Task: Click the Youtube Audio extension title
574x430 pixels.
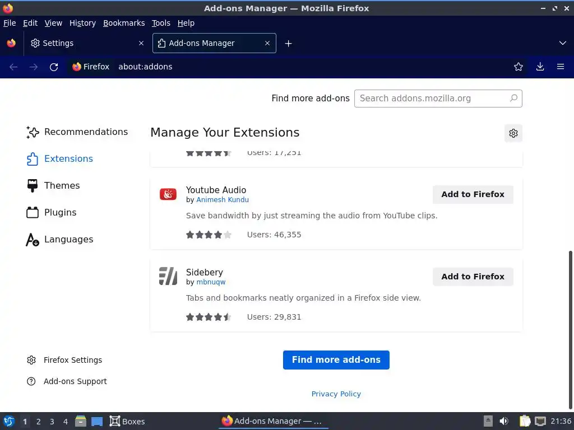Action: coord(216,190)
